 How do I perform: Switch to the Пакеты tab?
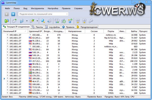(37, 27)
